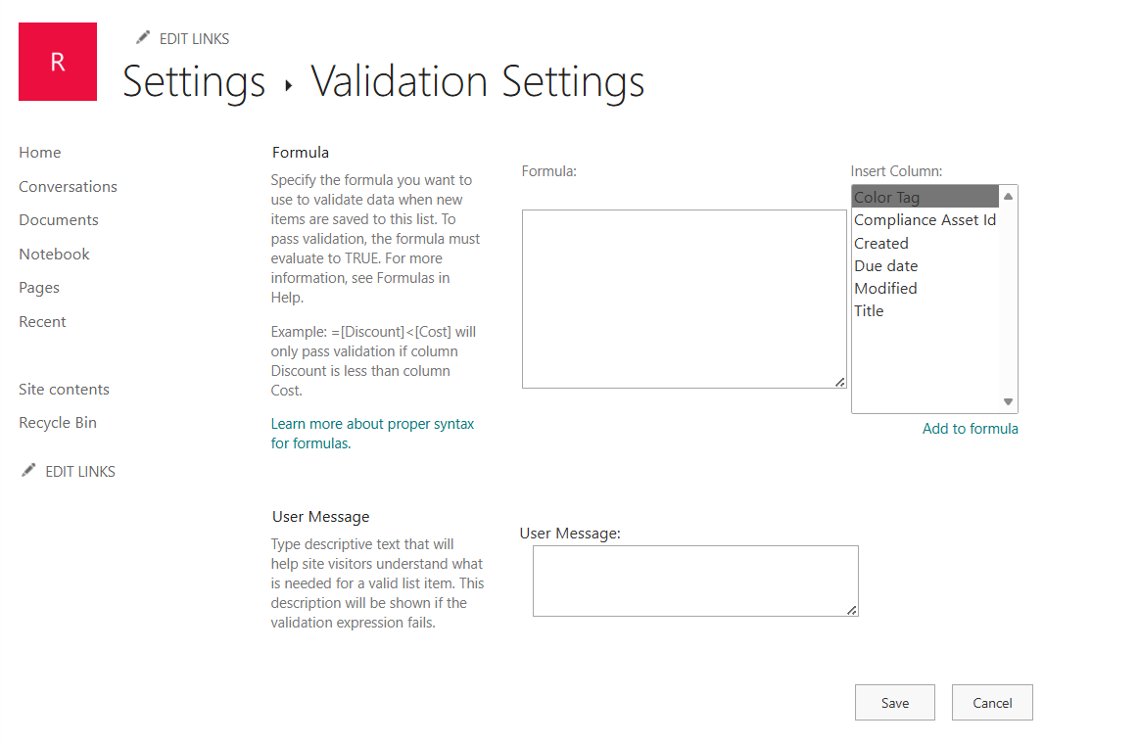The image size is (1138, 744).
Task: Click the red R site logo
Action: 58,62
